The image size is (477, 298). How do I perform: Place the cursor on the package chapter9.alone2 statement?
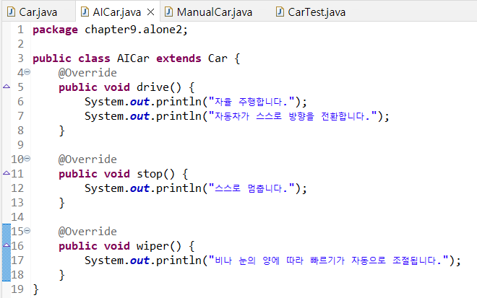(108, 30)
